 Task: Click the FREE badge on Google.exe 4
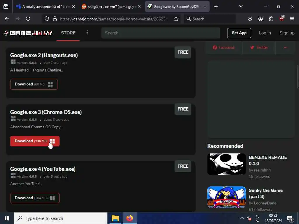pos(183,166)
